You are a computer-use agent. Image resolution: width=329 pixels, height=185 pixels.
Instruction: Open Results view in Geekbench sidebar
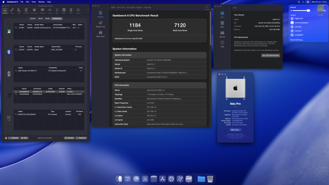click(100, 14)
